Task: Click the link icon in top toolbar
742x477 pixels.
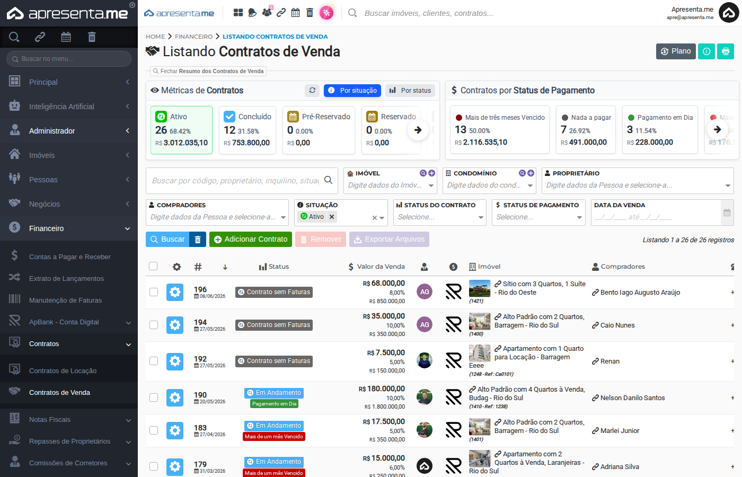Action: (281, 13)
